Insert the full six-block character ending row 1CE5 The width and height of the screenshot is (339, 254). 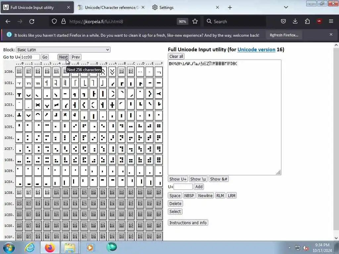tap(159, 127)
